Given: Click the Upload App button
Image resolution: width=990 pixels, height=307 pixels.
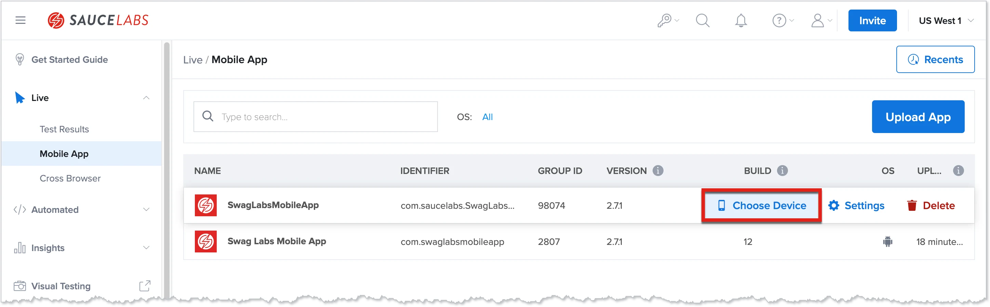Looking at the screenshot, I should tap(918, 117).
